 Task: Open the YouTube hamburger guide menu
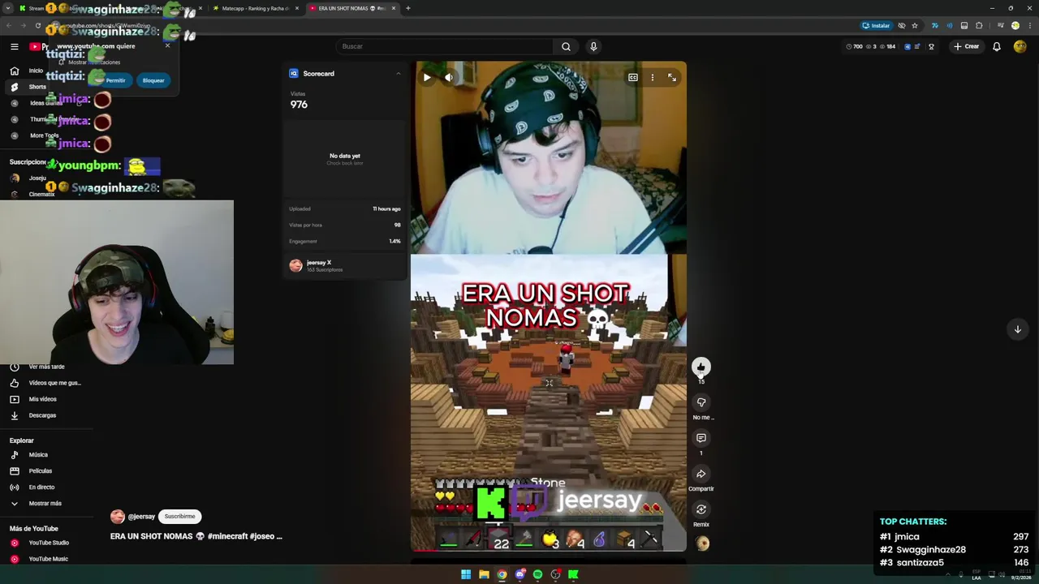coord(14,46)
